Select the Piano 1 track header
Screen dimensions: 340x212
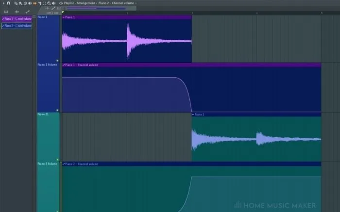[48, 39]
